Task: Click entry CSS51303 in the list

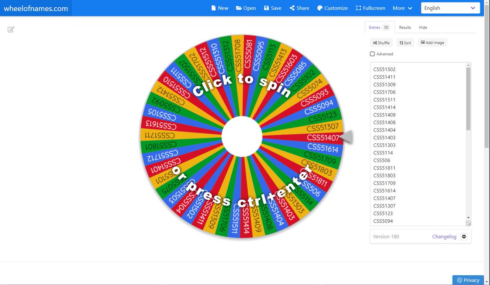Action: pyautogui.click(x=384, y=145)
